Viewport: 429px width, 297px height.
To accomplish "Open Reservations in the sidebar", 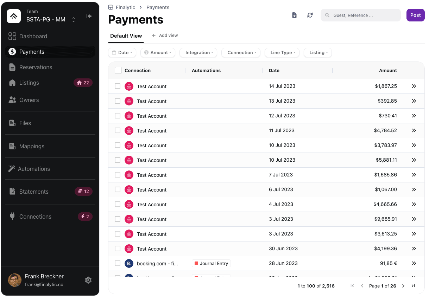I will 36,67.
